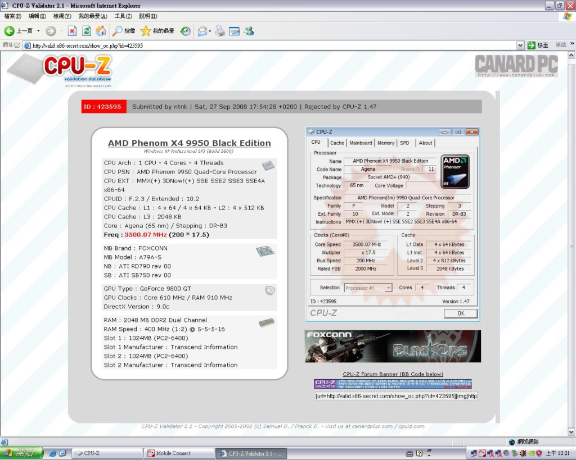The height and width of the screenshot is (460, 576).
Task: Click the OK button in CPU-Z window
Action: [461, 313]
